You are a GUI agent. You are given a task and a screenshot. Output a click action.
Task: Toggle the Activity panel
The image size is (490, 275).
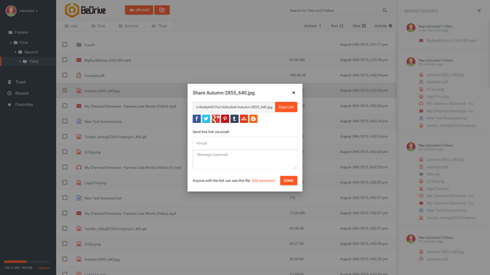[x=383, y=26]
